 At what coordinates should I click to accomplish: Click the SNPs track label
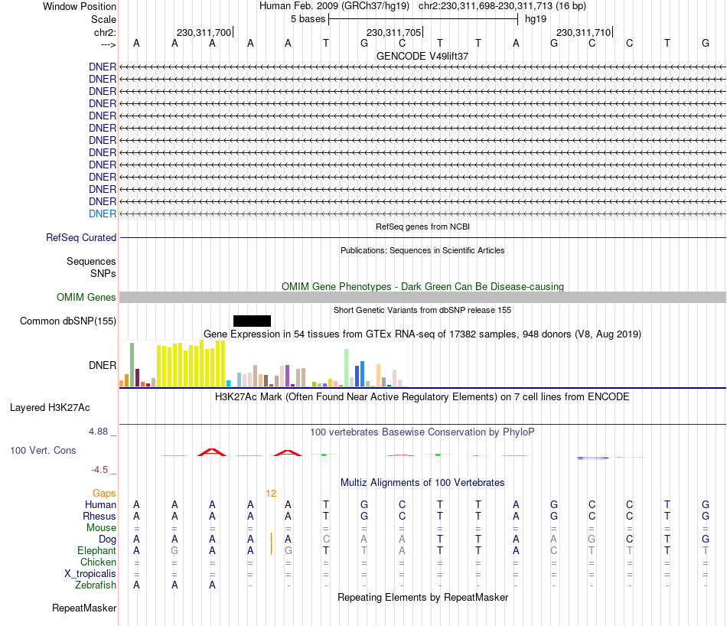[103, 273]
